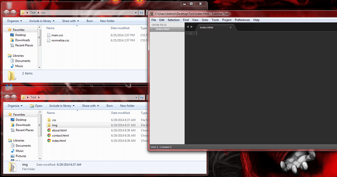The height and width of the screenshot is (177, 337).
Task: Open Include in library dropdown in css window
Action: [x=42, y=21]
